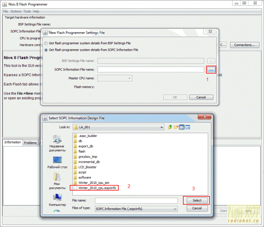Select the Winter_2010_cpu_sim folder
The width and height of the screenshot is (264, 227).
91,183
